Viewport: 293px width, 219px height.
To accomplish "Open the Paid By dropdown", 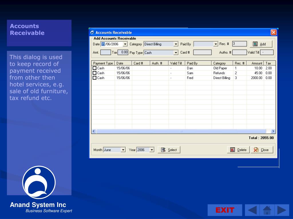I will tap(216, 44).
